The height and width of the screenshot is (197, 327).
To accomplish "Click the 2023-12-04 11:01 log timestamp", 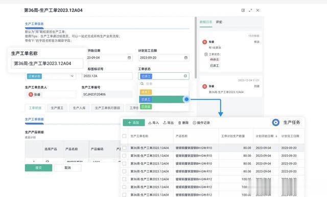I will (249, 80).
